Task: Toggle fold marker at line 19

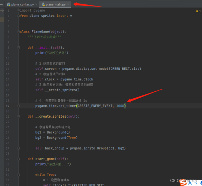Action: point(19,106)
